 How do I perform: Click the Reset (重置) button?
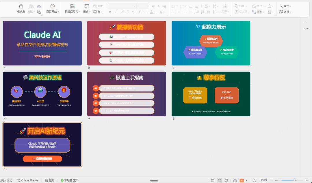[98, 6]
